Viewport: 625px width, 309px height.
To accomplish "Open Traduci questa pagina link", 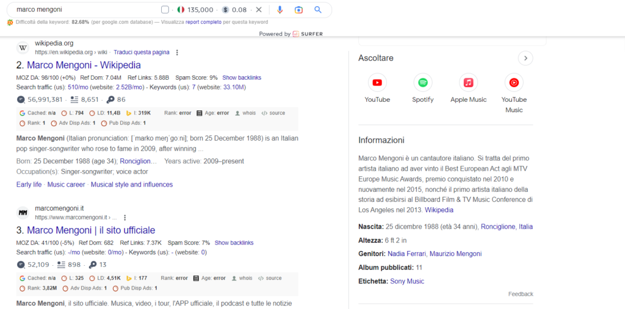I will (x=142, y=52).
